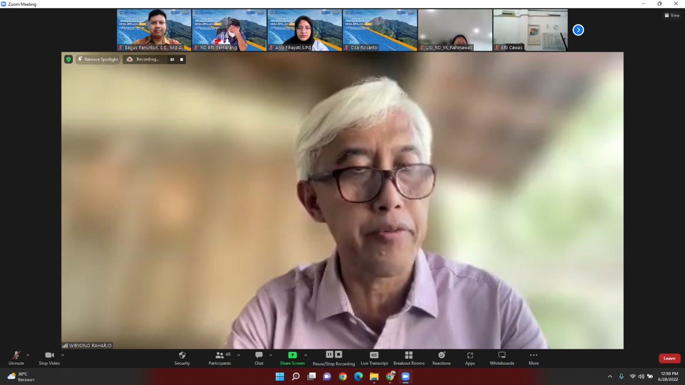Click the Leave button

coord(669,358)
